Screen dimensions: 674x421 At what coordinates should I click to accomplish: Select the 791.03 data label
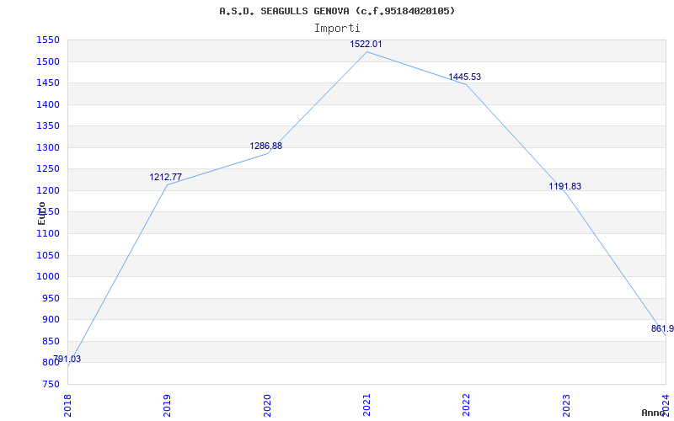click(x=67, y=360)
